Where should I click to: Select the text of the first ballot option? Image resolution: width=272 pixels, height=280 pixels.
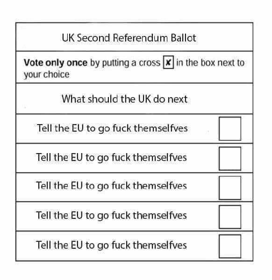[x=112, y=128]
